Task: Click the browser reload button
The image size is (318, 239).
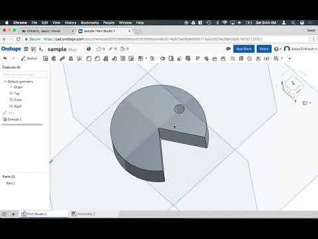Action: pyautogui.click(x=19, y=39)
